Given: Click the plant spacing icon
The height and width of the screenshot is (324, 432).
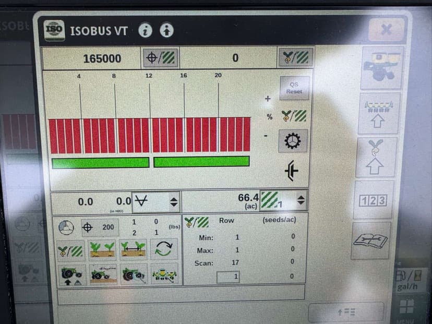Looking at the screenshot, I should pos(134,250).
